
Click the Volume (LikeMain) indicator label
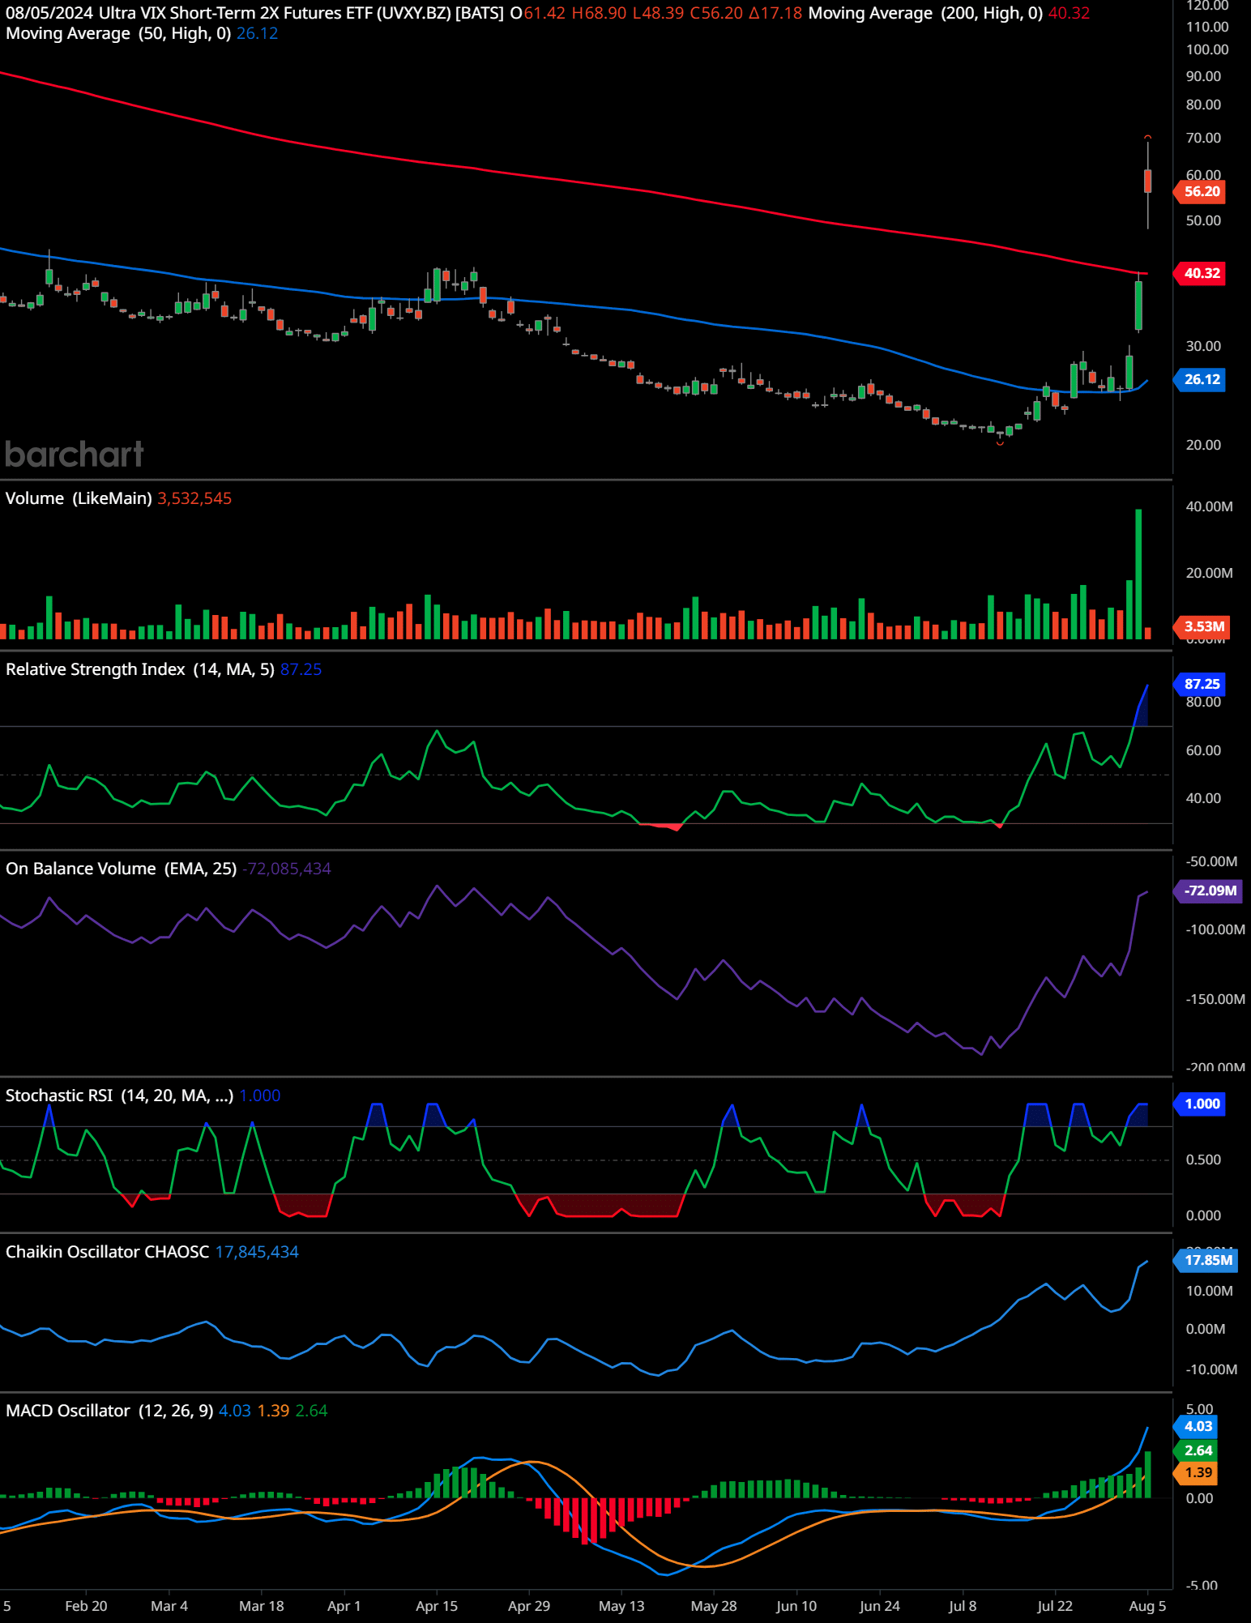79,498
